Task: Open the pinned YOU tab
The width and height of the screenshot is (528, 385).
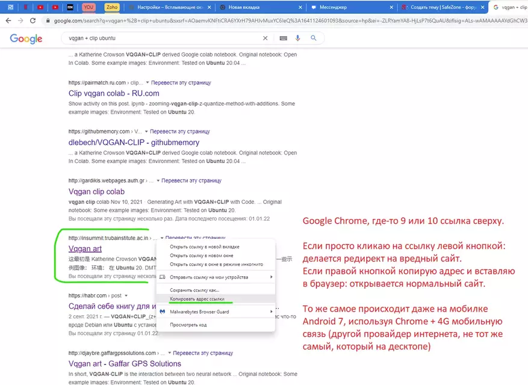Action: point(89,7)
